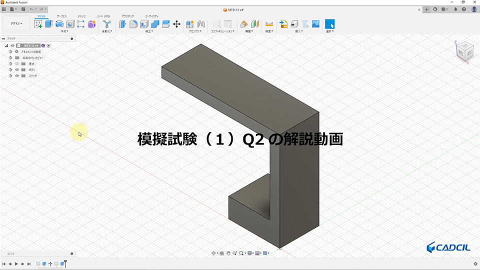
Task: Select the Extrude tool
Action: pos(48,24)
